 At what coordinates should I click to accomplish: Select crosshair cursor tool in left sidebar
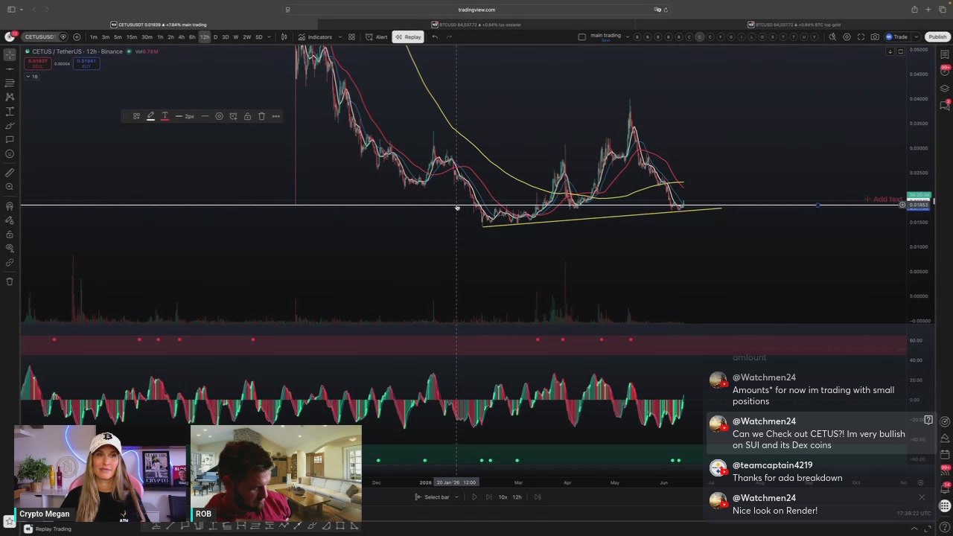[x=10, y=54]
